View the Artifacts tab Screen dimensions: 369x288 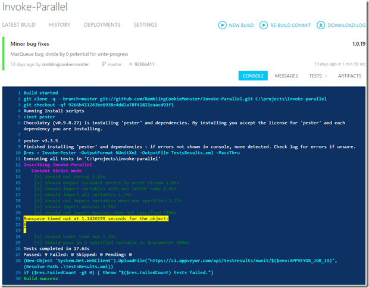point(349,76)
